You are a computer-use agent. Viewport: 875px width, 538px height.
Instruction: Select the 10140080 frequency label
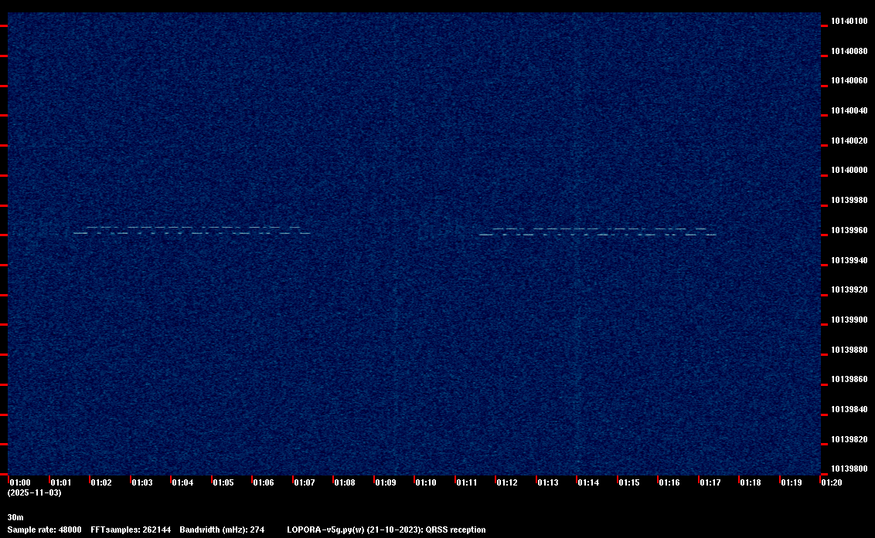coord(849,51)
